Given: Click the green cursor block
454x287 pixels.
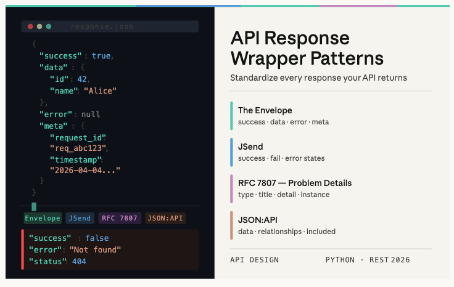Looking at the screenshot, I should point(34,207).
